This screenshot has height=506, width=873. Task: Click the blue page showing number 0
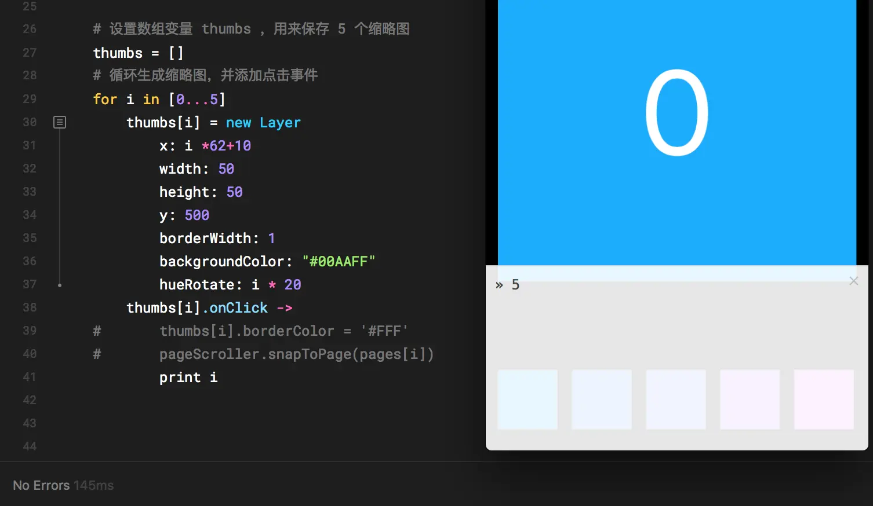(x=677, y=133)
